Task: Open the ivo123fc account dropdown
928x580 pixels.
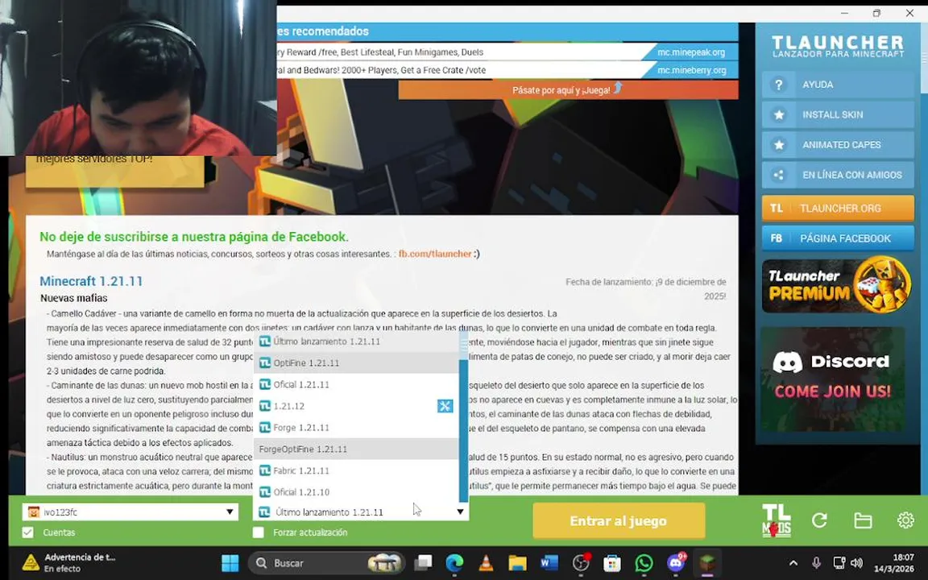Action: click(x=130, y=512)
